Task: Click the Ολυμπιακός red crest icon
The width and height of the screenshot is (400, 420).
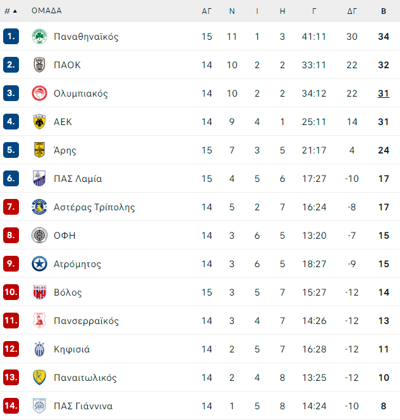Action: pyautogui.click(x=39, y=93)
